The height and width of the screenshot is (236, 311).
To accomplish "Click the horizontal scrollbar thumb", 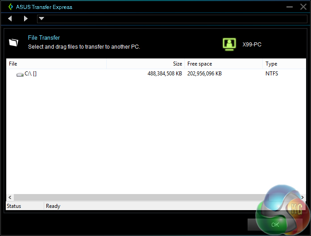I will [x=141, y=197].
